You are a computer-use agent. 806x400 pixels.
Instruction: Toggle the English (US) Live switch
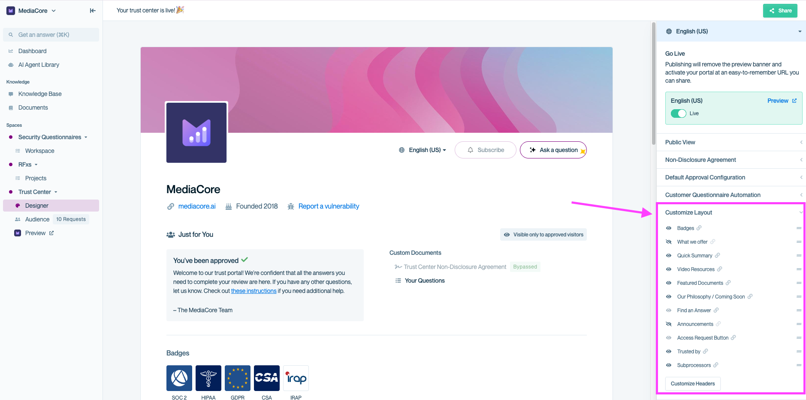coord(679,113)
